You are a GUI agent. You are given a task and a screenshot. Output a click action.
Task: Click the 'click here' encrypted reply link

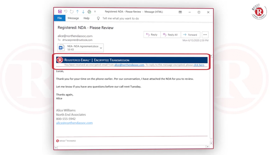199,65
